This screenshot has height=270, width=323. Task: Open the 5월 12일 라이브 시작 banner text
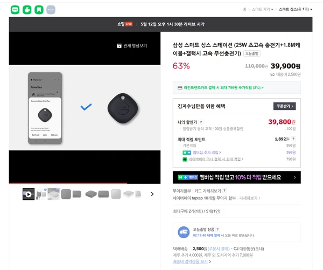point(172,24)
